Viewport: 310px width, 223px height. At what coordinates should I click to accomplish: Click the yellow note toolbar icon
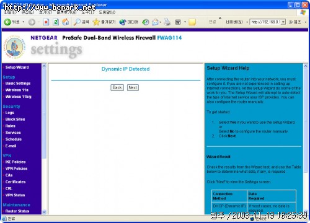(192, 22)
